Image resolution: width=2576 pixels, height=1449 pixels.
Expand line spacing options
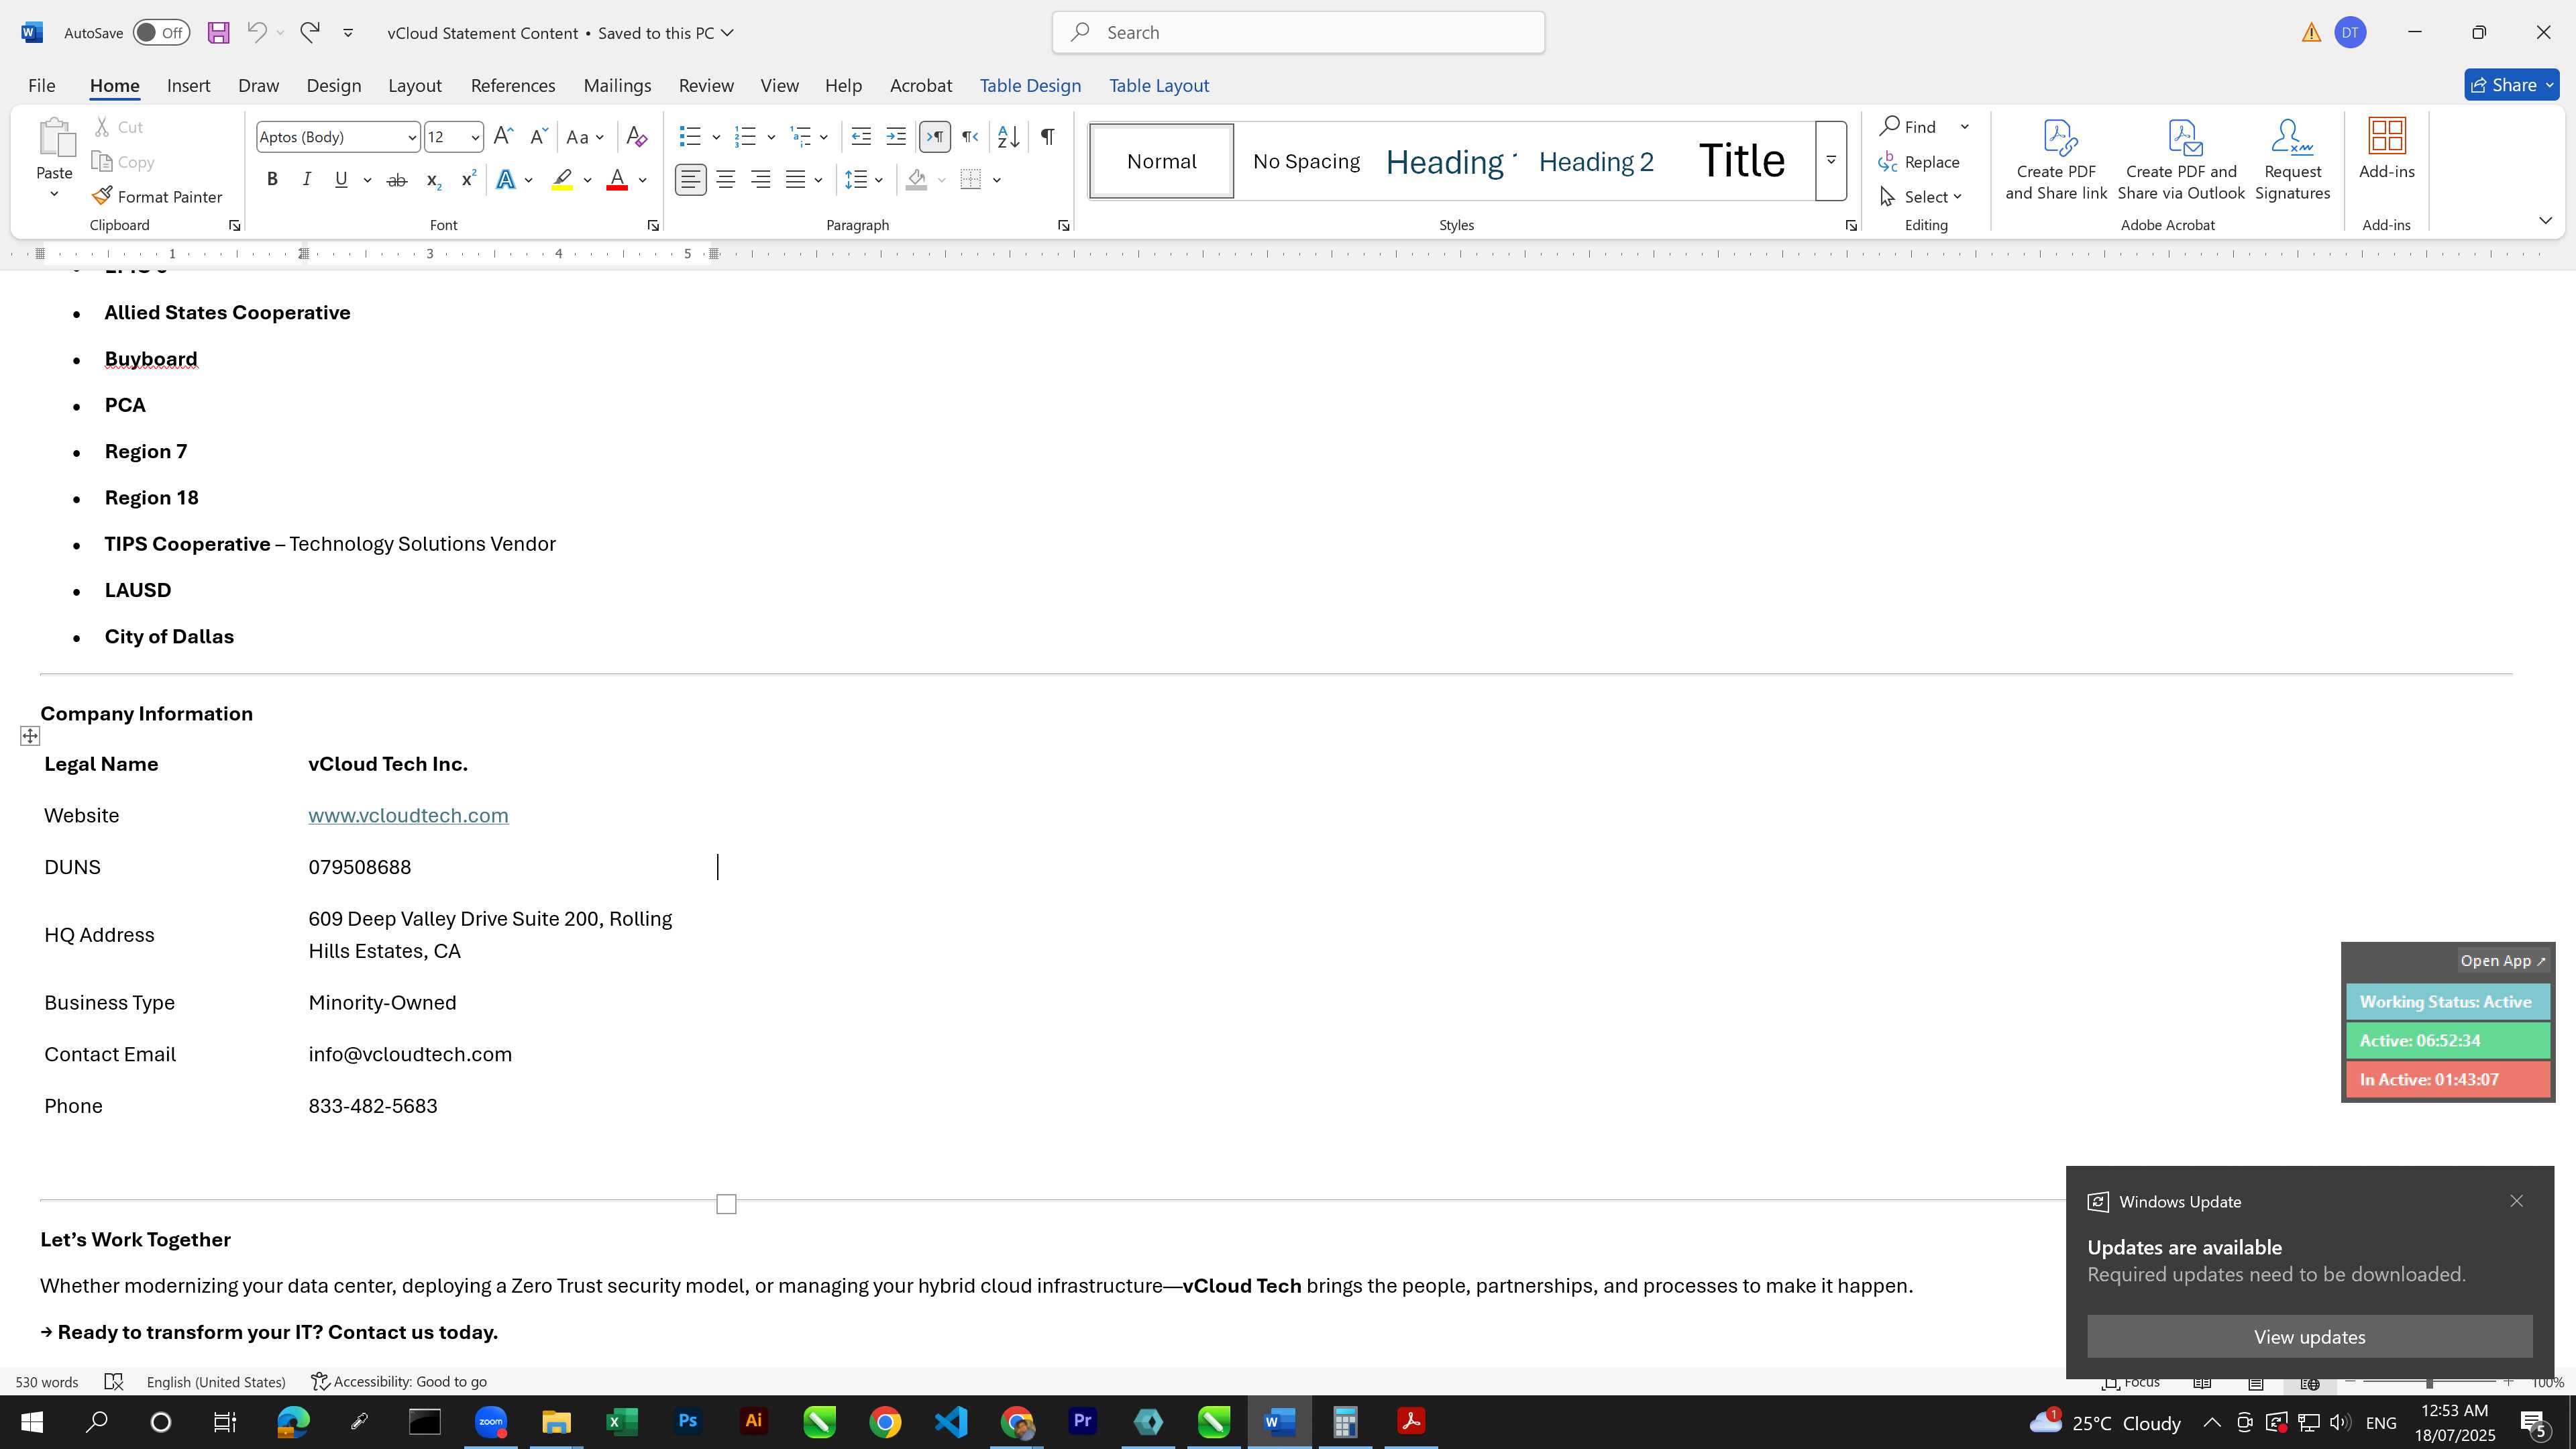pos(879,180)
